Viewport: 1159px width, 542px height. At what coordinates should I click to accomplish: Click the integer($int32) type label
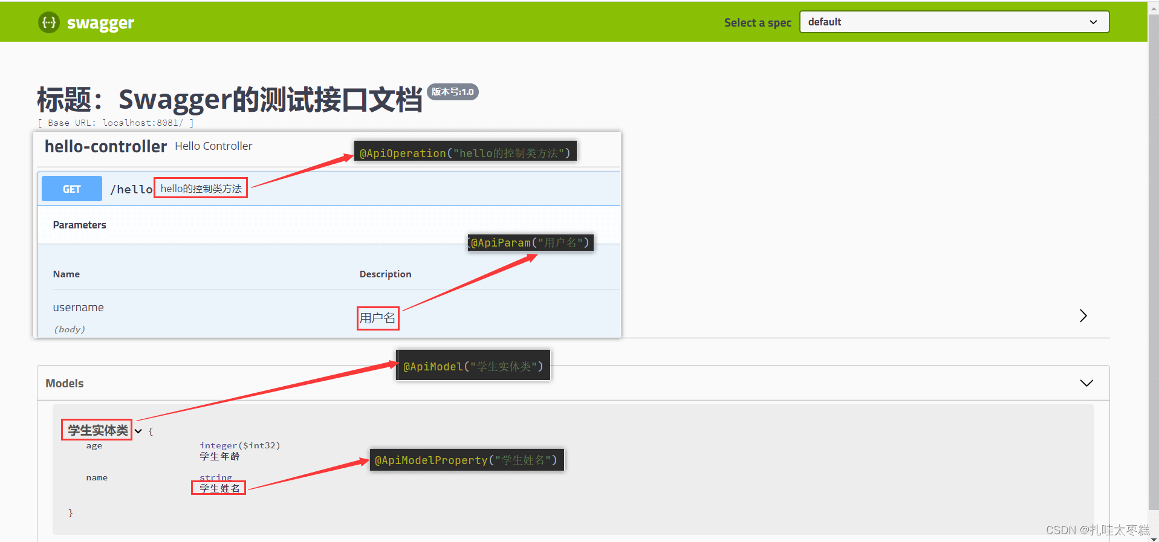[x=240, y=445]
